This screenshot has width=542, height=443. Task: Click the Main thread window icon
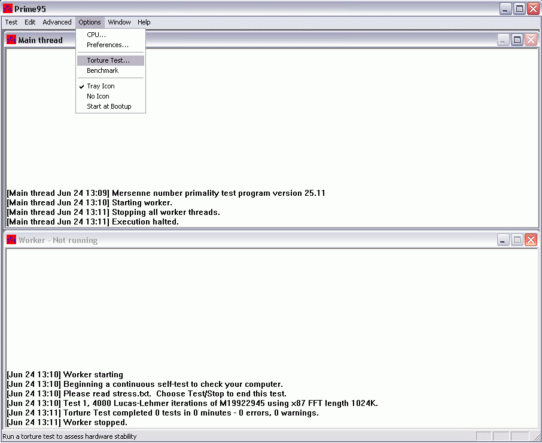(x=11, y=39)
